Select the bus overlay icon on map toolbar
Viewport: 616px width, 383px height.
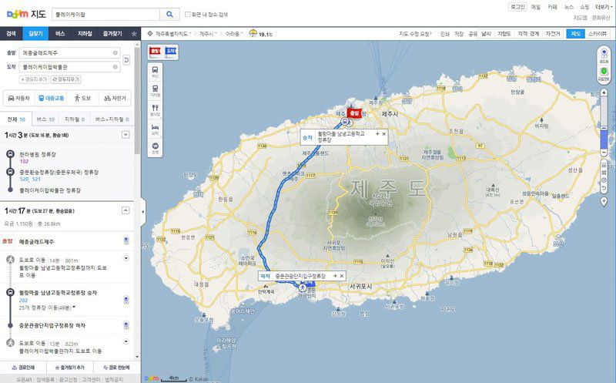(x=156, y=71)
